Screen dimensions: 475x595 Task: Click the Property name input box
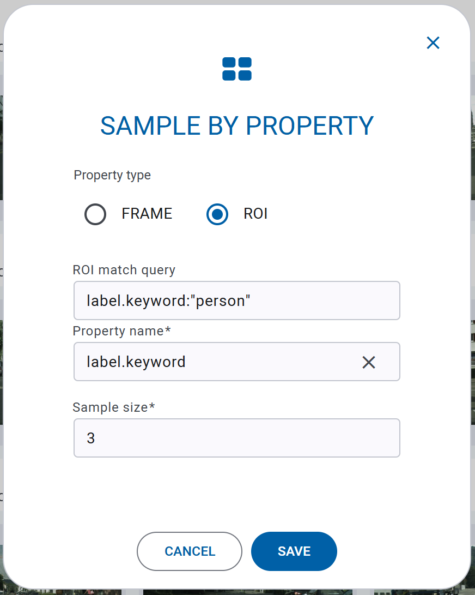(x=218, y=362)
